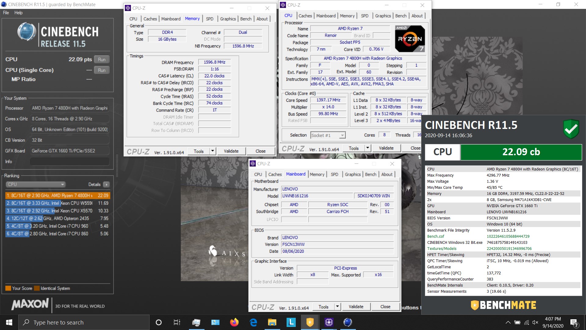Open Cinebench File menu

[x=6, y=13]
